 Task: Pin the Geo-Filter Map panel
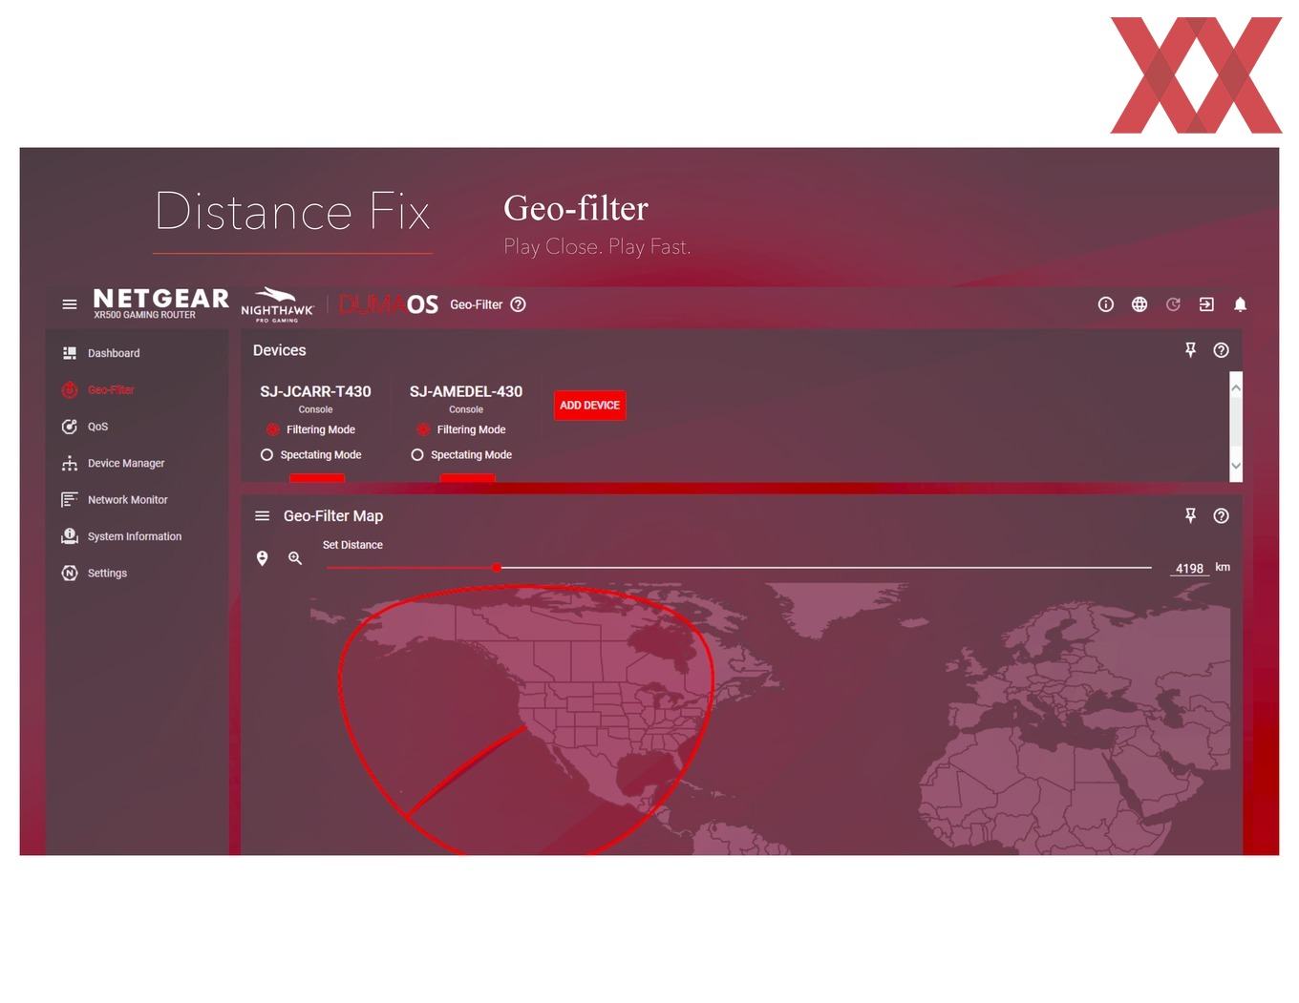1190,515
